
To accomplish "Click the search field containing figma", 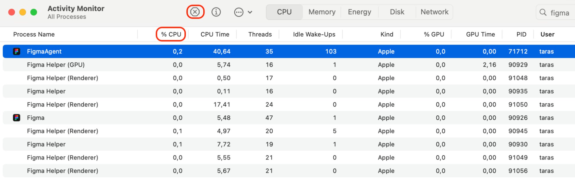I will pos(556,13).
